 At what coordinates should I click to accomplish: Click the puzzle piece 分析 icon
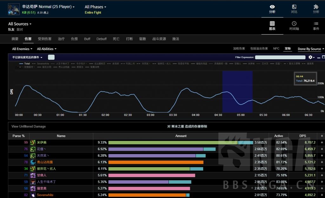tap(316, 9)
